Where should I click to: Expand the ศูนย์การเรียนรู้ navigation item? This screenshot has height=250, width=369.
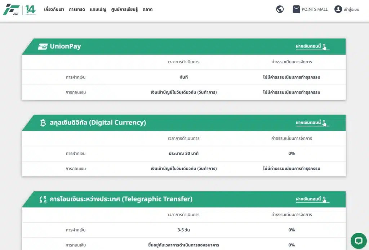click(124, 10)
